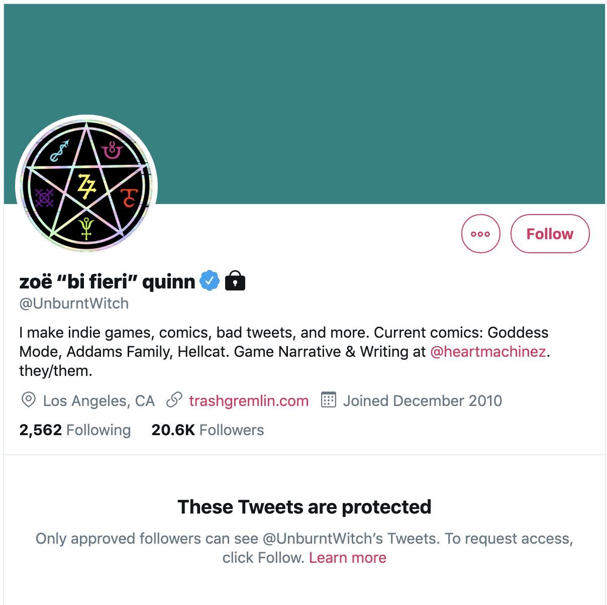Open the trashgremlin.com website link

(x=249, y=401)
